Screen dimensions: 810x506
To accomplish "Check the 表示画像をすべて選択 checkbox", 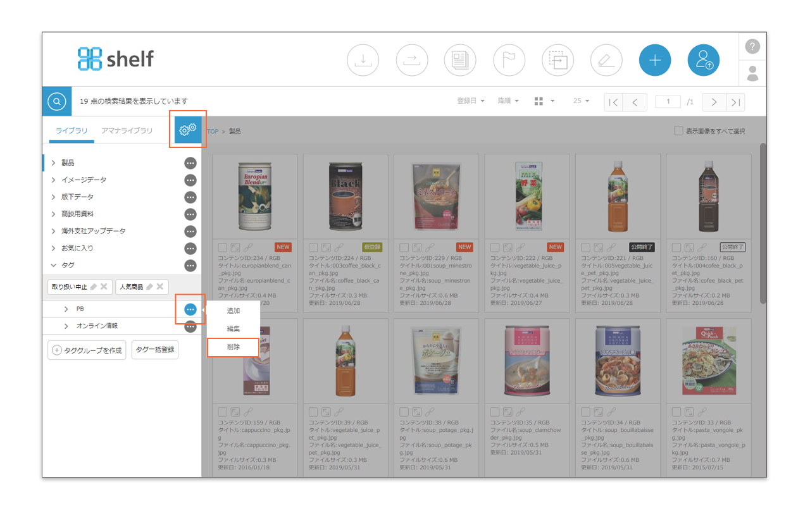I will (x=678, y=131).
